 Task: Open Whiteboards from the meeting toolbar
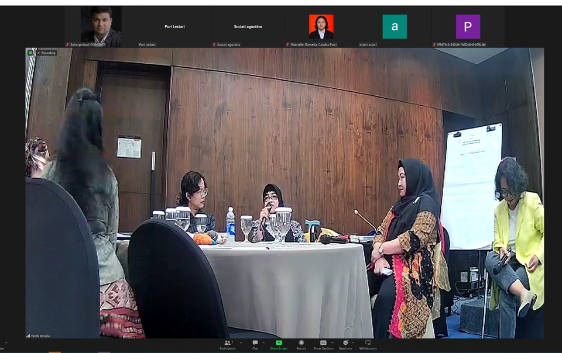tap(368, 344)
